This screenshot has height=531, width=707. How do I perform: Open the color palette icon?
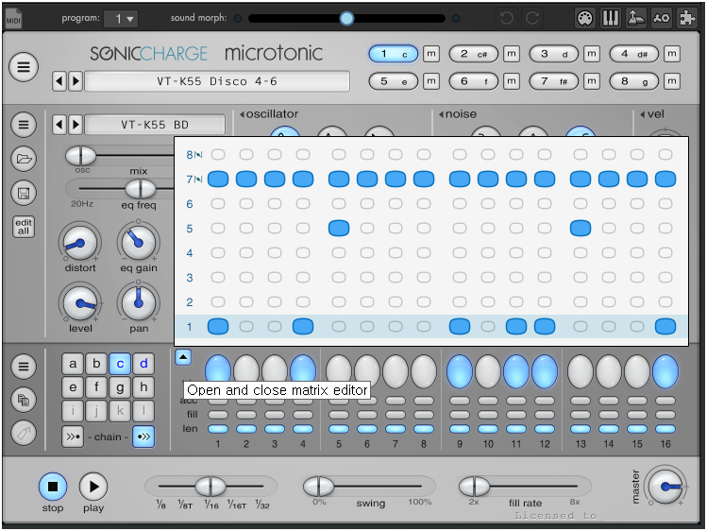585,18
